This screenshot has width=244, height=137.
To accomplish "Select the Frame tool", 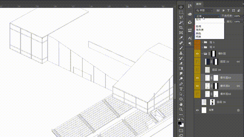I will tap(181, 33).
